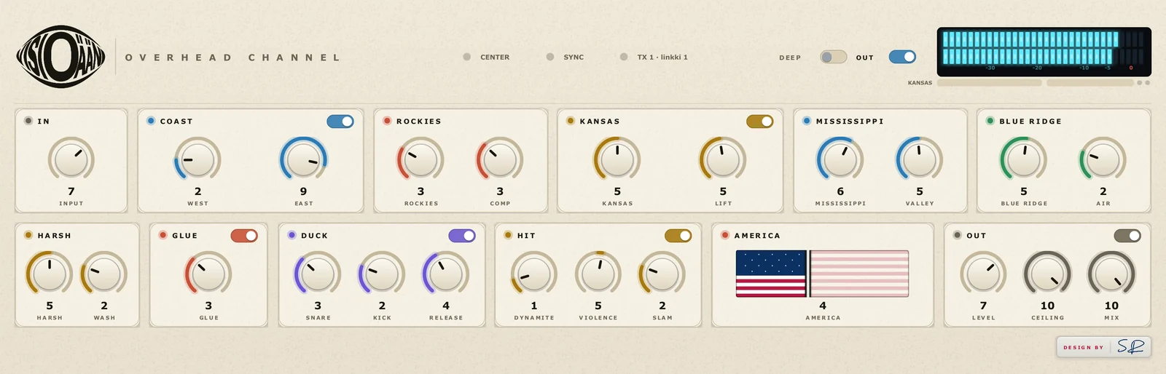Image resolution: width=1166 pixels, height=374 pixels.
Task: Click the gold LED dot beside HIT title
Action: [x=508, y=235]
